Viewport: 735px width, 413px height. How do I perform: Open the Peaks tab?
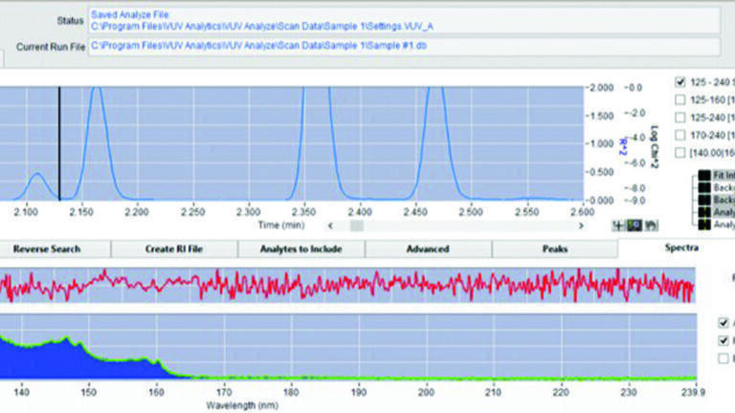(555, 250)
